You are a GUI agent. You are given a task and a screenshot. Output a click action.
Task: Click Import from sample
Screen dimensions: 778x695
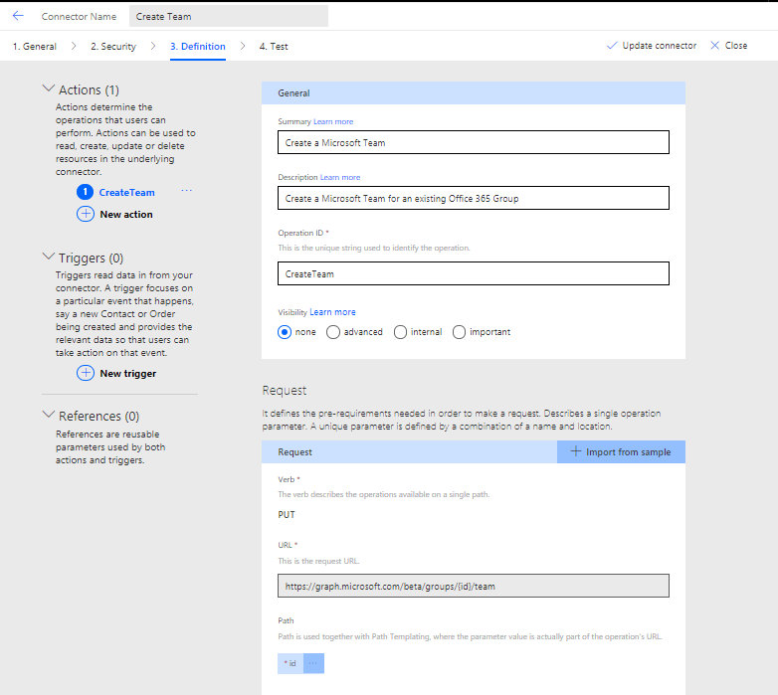[x=621, y=452]
